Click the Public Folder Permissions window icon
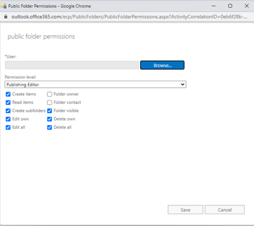254x226 pixels. pos(4,6)
